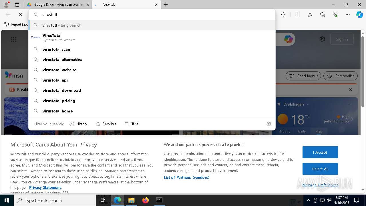Open the Privacy Statement link
Viewport: 366px width, 206px height.
[x=45, y=187]
